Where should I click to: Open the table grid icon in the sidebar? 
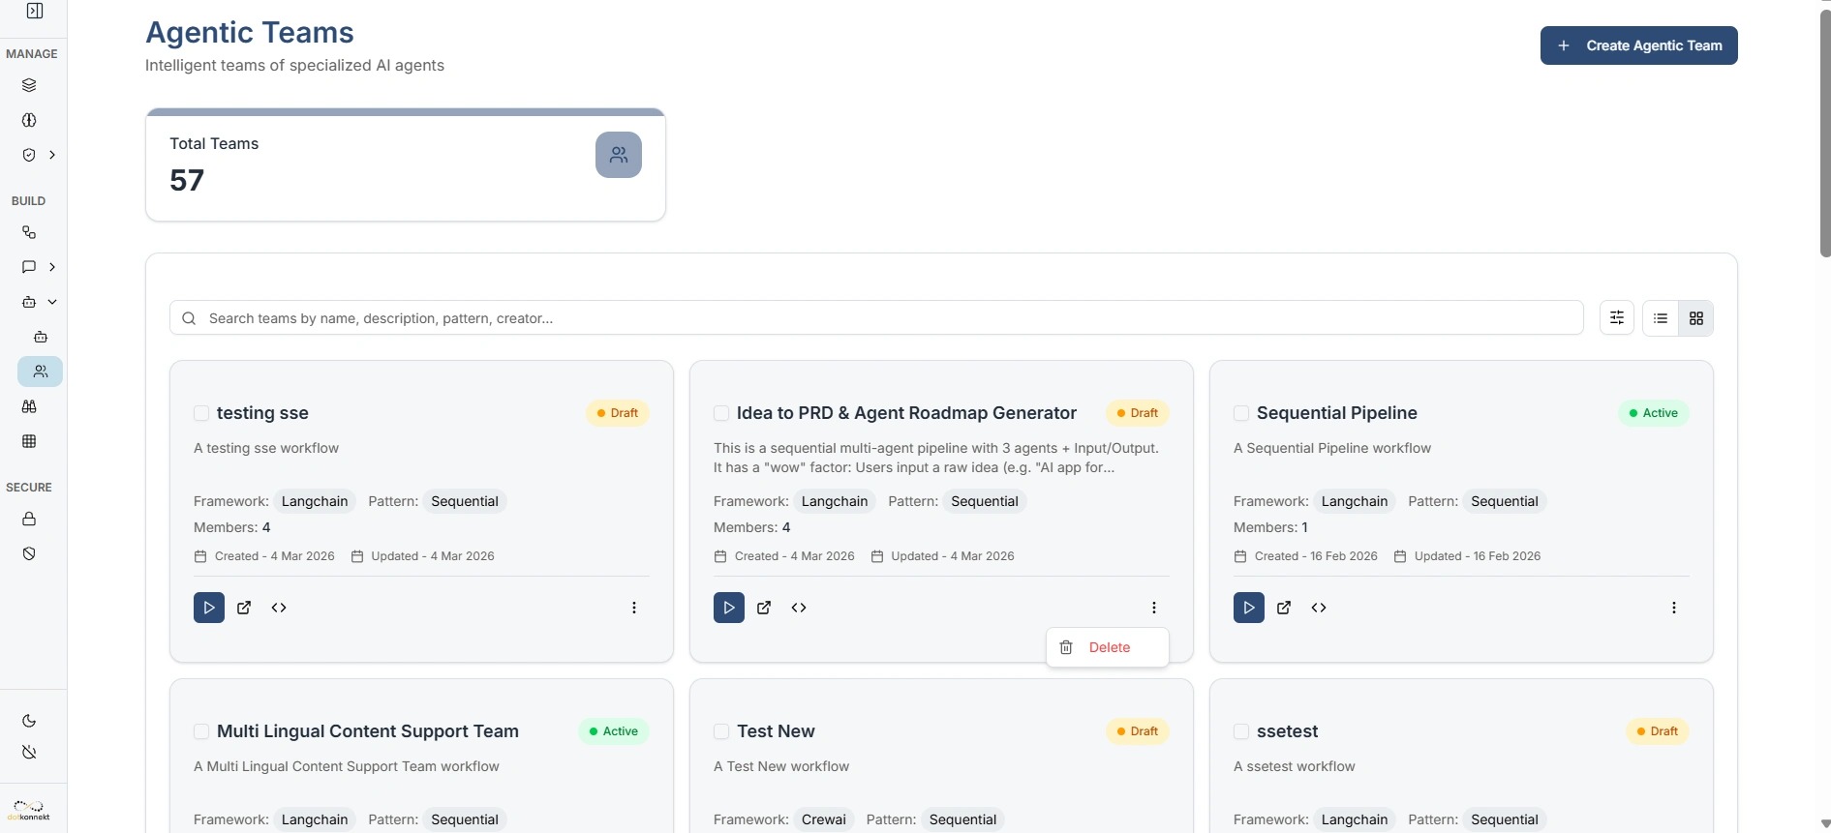coord(29,441)
